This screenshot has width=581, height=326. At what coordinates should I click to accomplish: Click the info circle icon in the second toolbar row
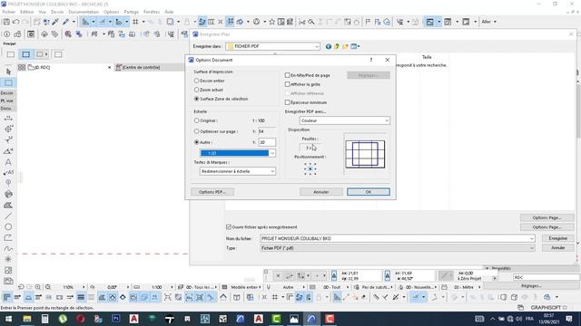click(6, 34)
